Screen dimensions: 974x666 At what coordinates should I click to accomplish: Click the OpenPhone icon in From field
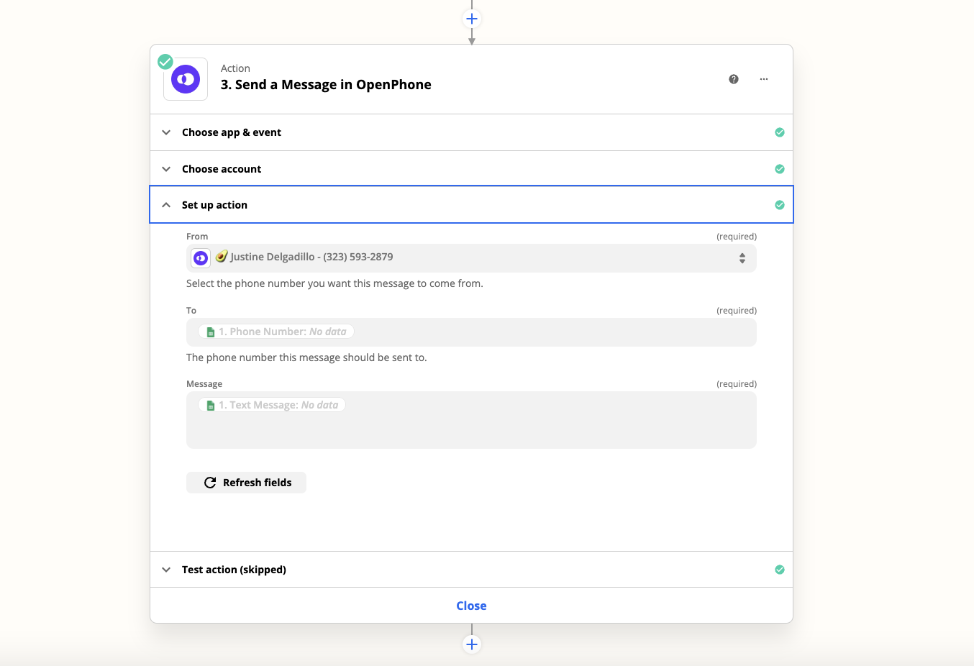201,257
